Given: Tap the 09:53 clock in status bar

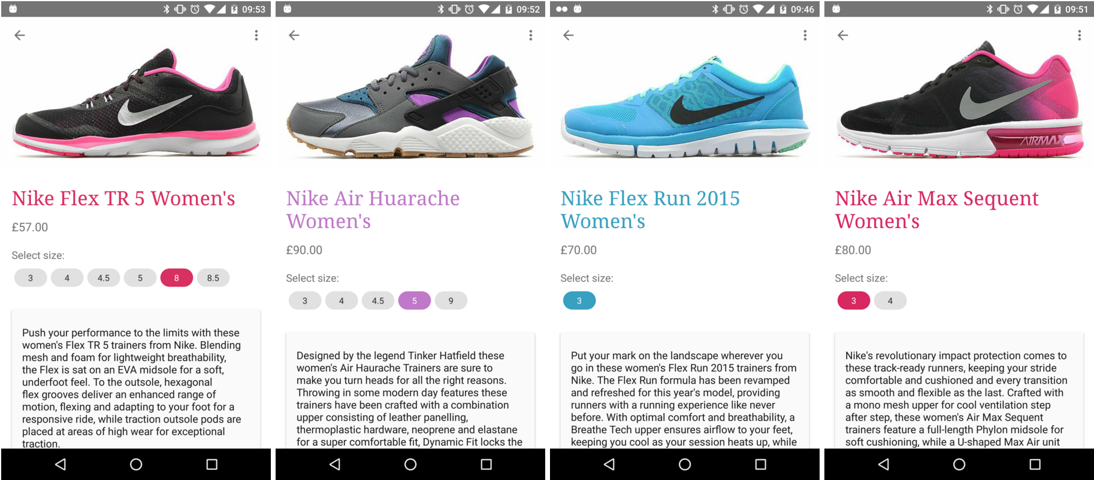Looking at the screenshot, I should 253,9.
